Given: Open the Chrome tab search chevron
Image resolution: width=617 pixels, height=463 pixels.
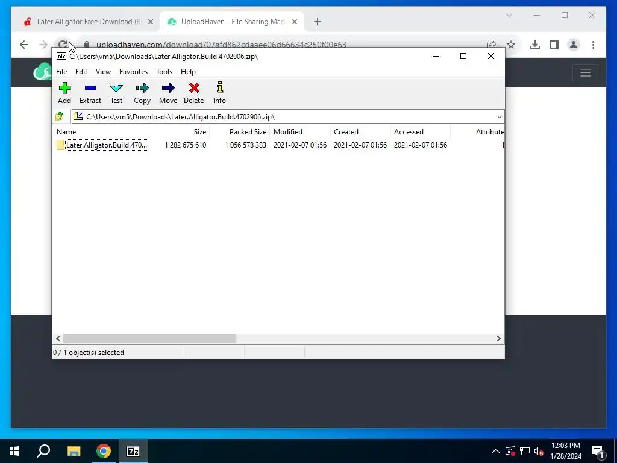Looking at the screenshot, I should point(509,15).
